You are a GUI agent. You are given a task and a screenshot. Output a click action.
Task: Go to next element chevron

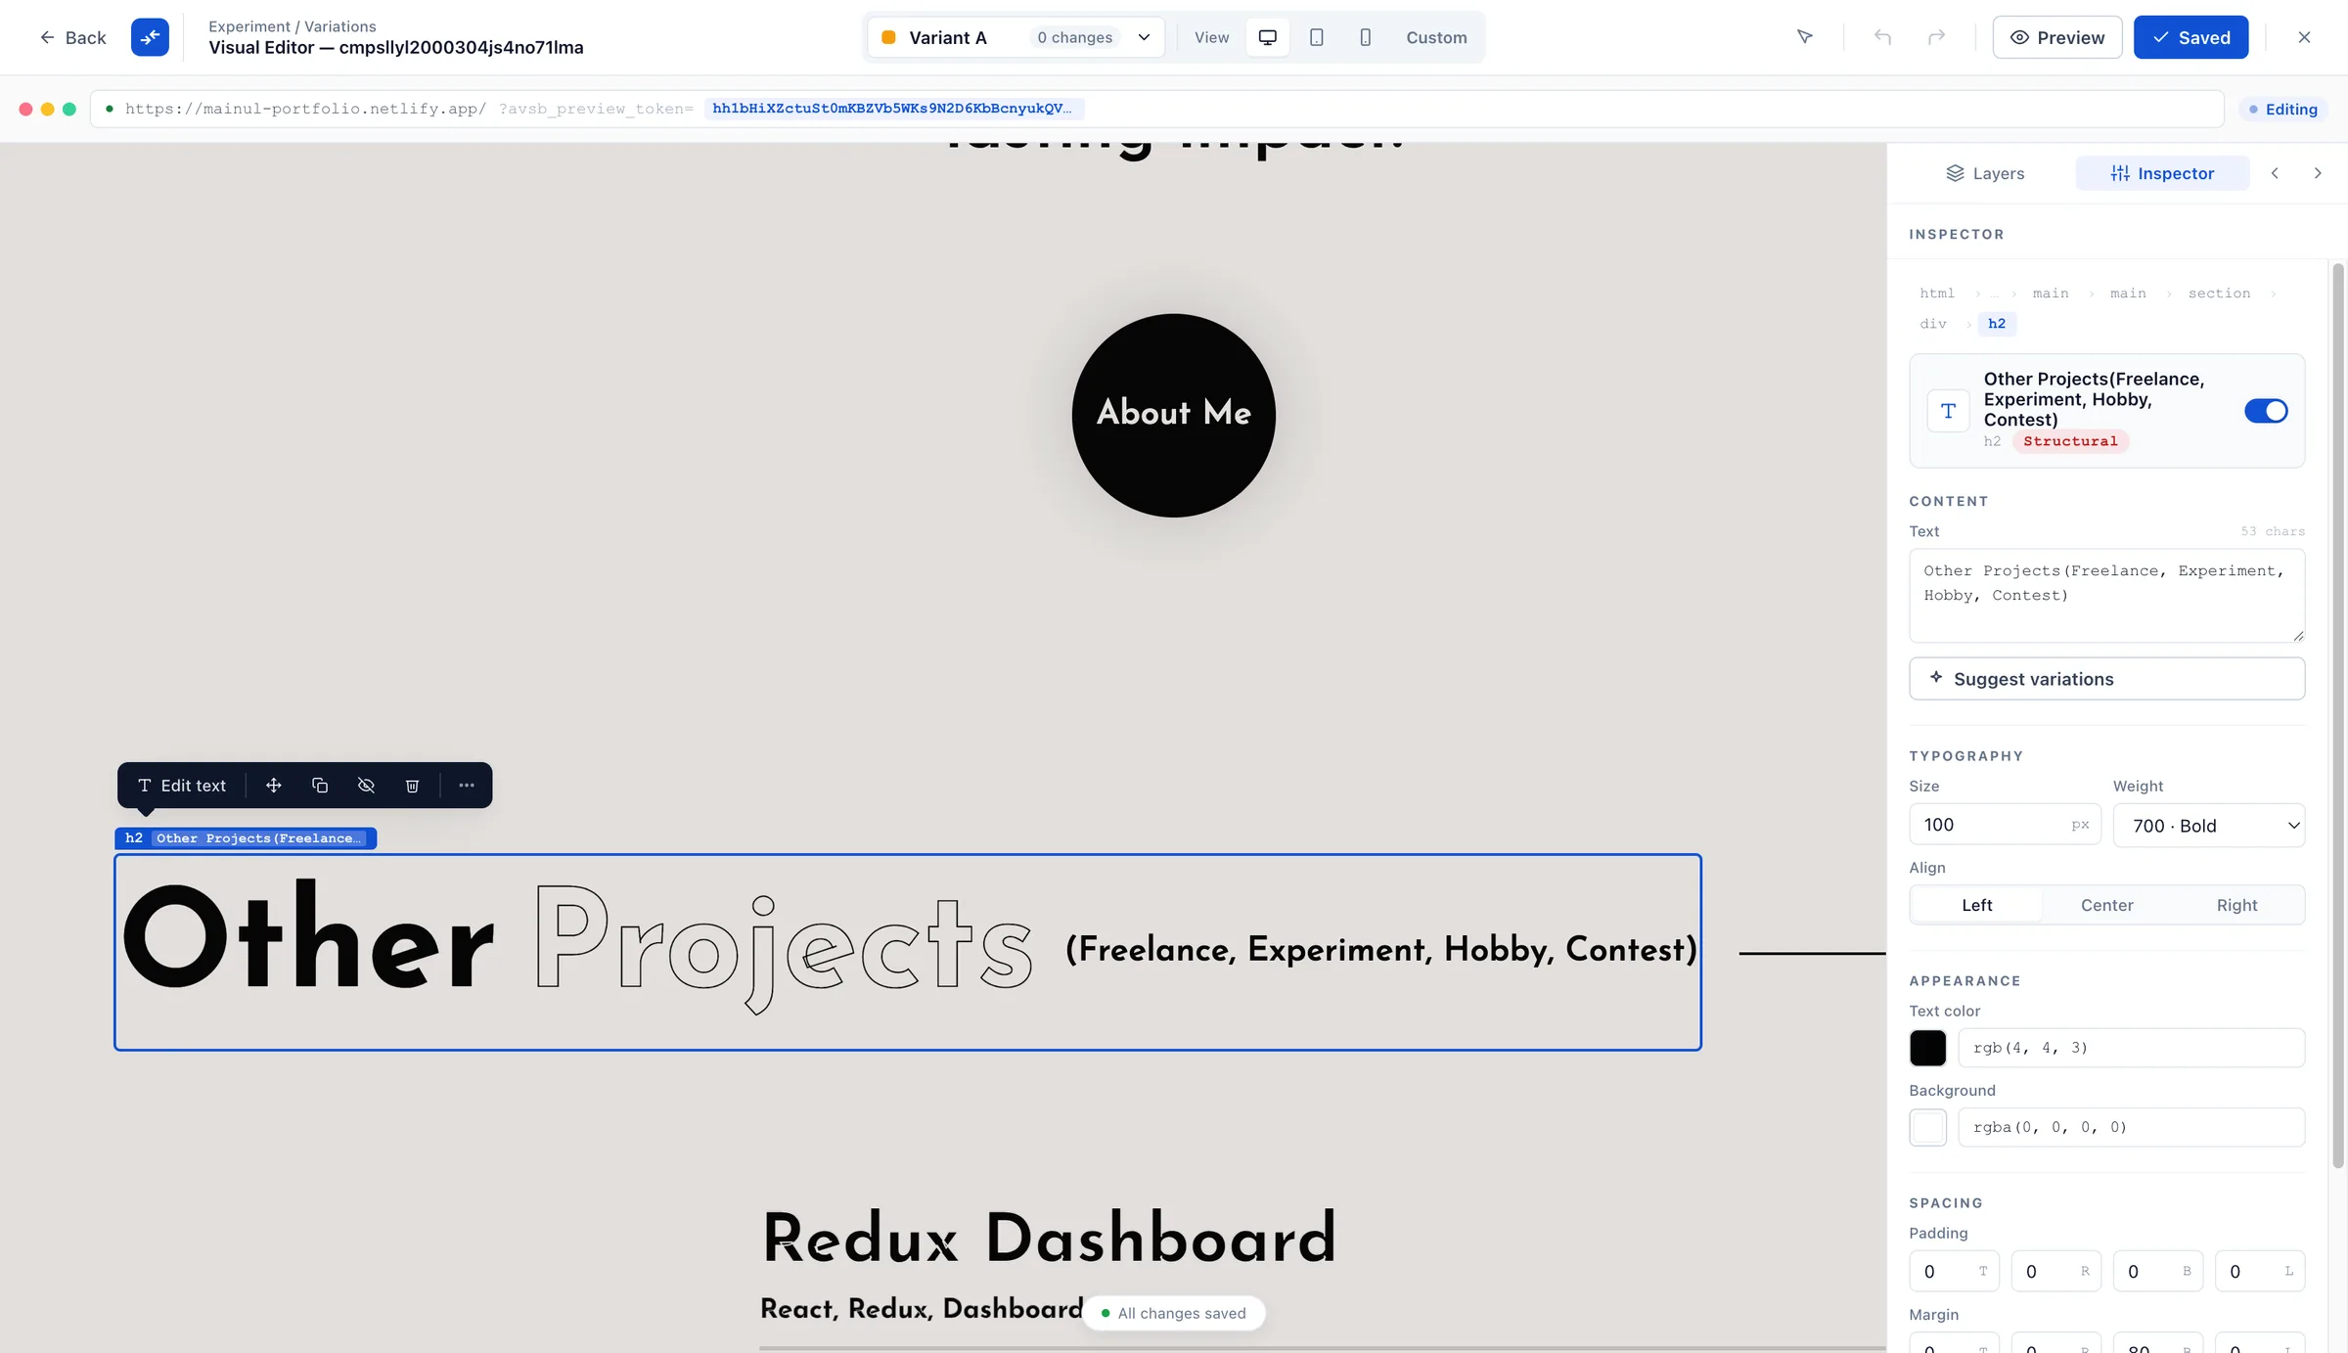pyautogui.click(x=2317, y=173)
